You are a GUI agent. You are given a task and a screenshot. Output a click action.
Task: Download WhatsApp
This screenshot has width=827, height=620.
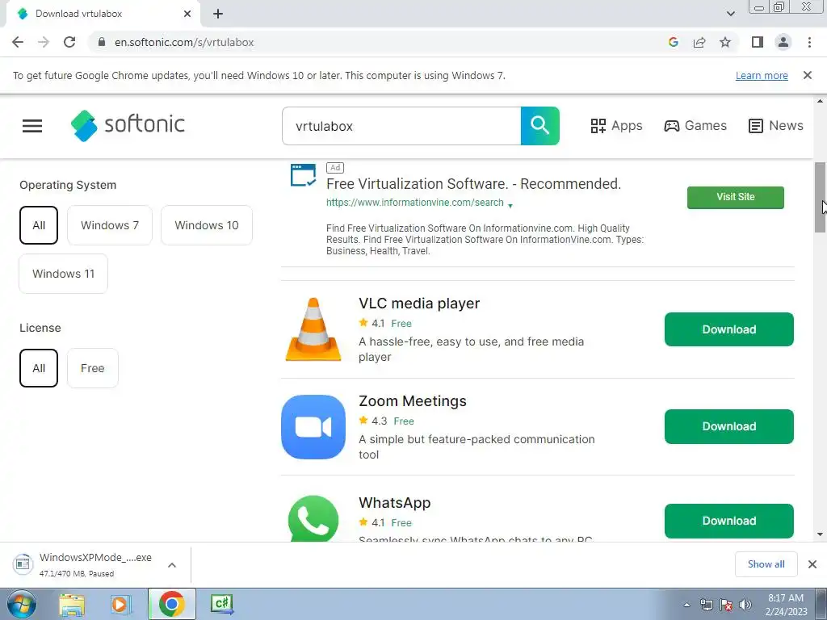pyautogui.click(x=729, y=521)
